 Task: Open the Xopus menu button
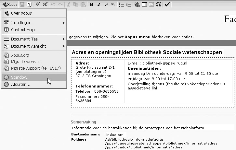[x=10, y=5]
